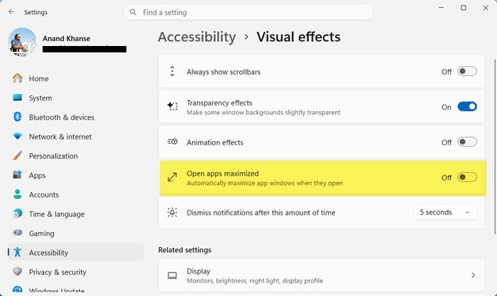Enable Always show scrollbars toggle

[467, 72]
